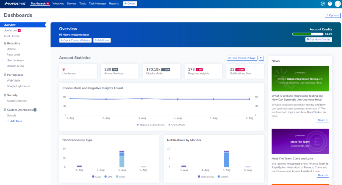Screen dimensions: 342x185
Task: Click the RapidSpike logo
Action: pyautogui.click(x=15, y=3)
